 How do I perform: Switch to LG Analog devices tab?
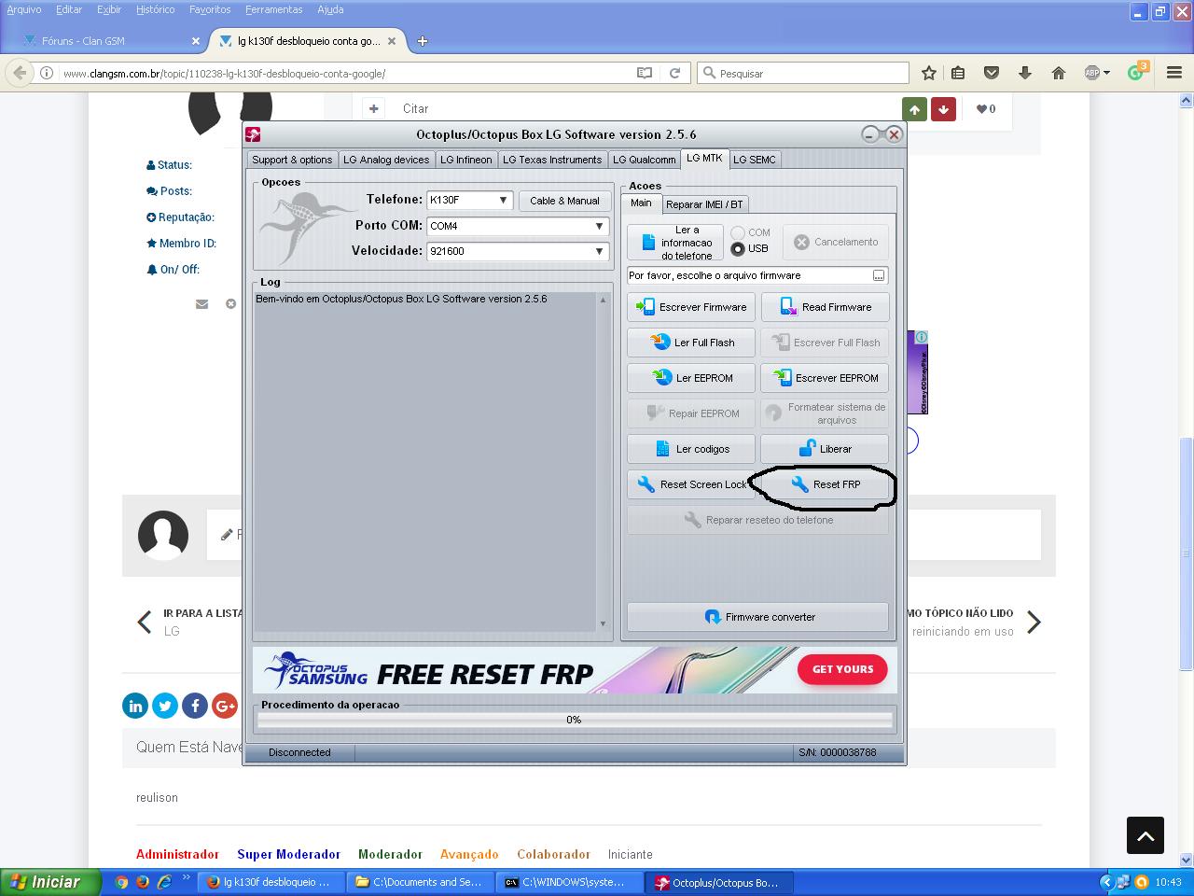coord(386,160)
